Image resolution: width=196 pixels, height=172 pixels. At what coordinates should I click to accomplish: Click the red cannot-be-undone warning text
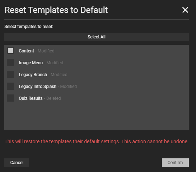tap(97, 141)
